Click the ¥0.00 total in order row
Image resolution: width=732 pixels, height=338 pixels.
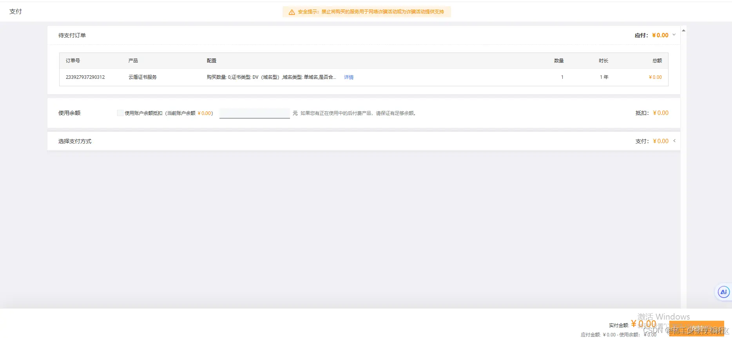click(655, 77)
